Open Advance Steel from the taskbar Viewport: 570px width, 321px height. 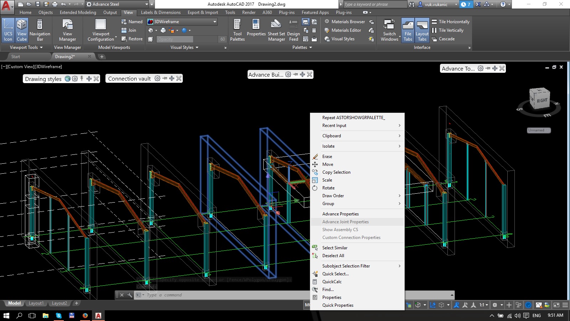click(x=99, y=316)
